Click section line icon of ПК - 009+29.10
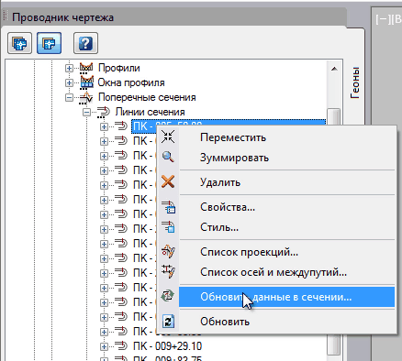This screenshot has width=402, height=361. click(x=121, y=346)
